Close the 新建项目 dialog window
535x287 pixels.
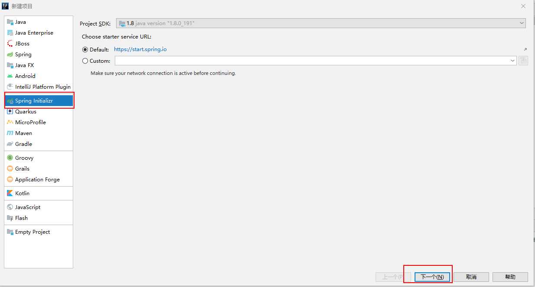(x=523, y=6)
